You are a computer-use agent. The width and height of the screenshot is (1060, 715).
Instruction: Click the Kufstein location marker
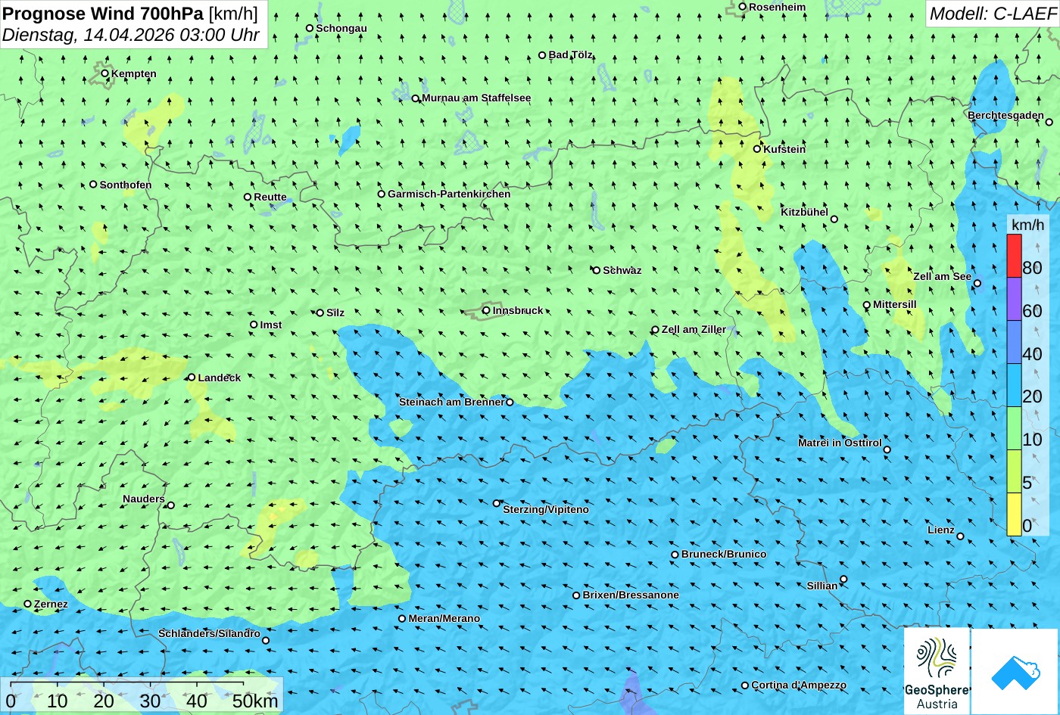tap(756, 149)
